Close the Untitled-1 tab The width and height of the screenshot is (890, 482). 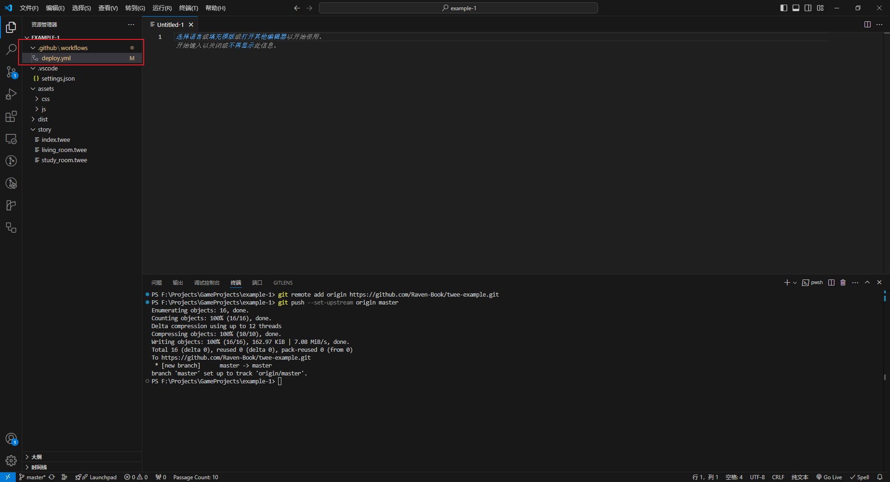(x=191, y=25)
